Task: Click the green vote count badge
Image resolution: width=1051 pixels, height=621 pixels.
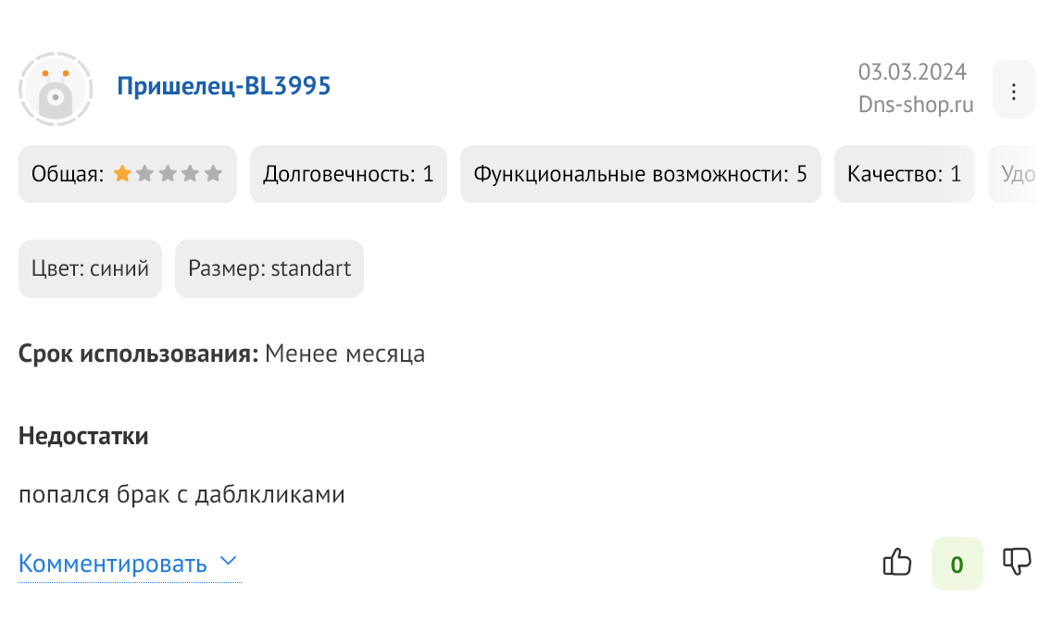Action: point(957,564)
